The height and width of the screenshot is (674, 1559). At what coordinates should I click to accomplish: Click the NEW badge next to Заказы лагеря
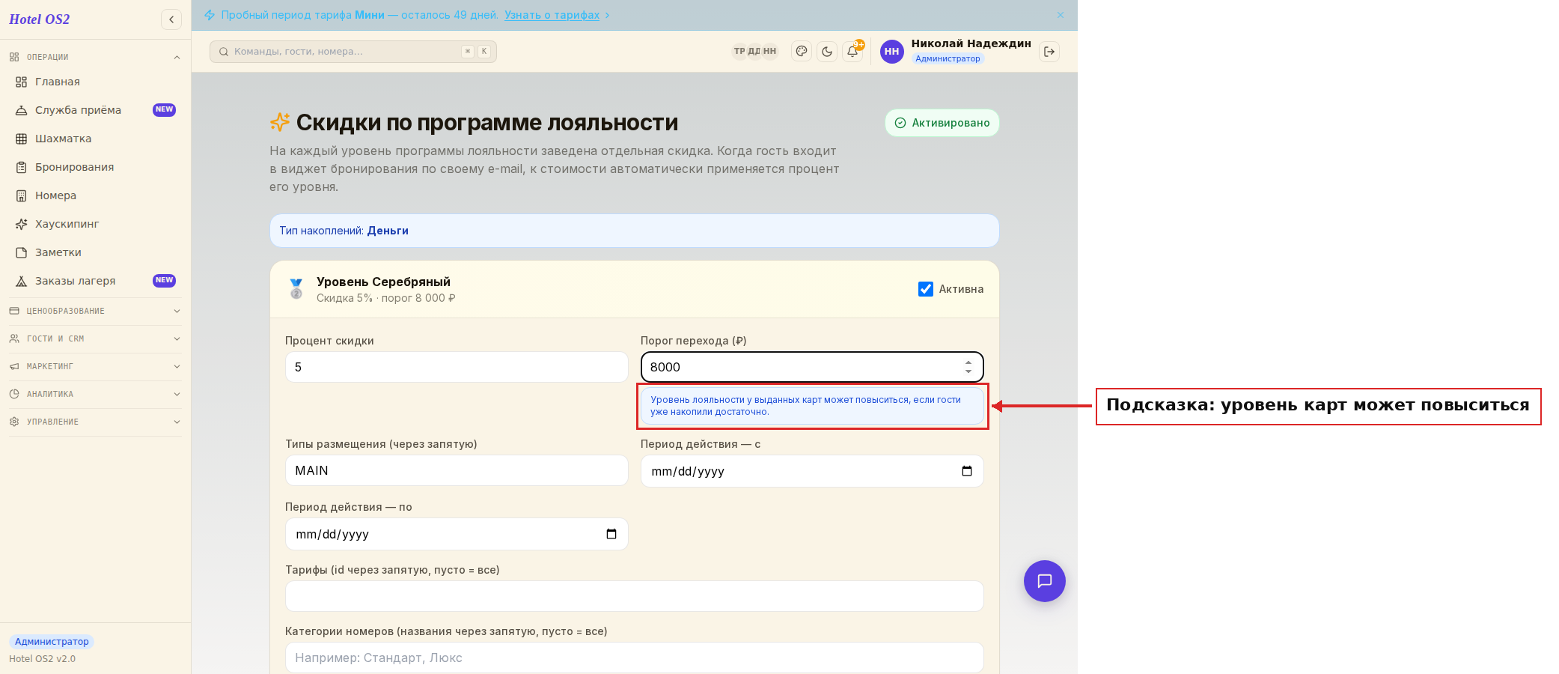tap(164, 281)
